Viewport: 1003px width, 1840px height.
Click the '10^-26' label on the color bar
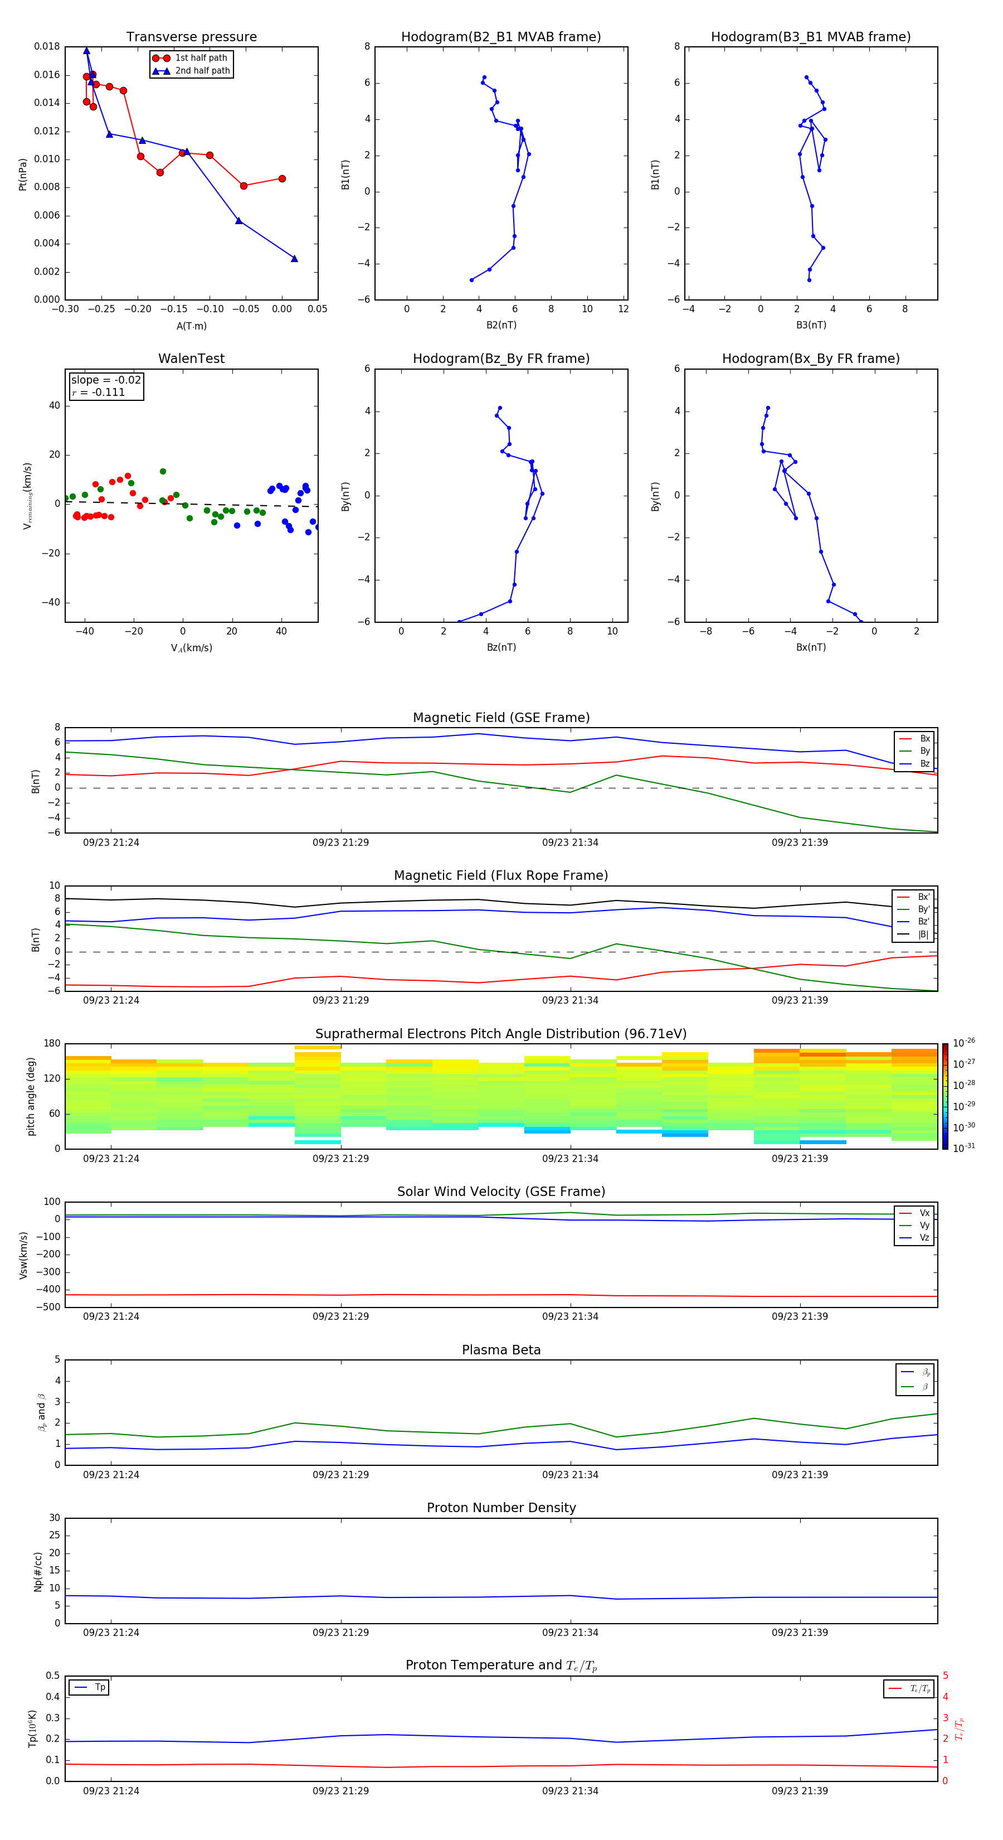(964, 1043)
